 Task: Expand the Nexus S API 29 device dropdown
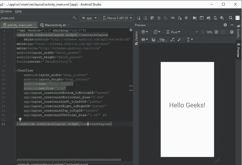pyautogui.click(x=117, y=18)
